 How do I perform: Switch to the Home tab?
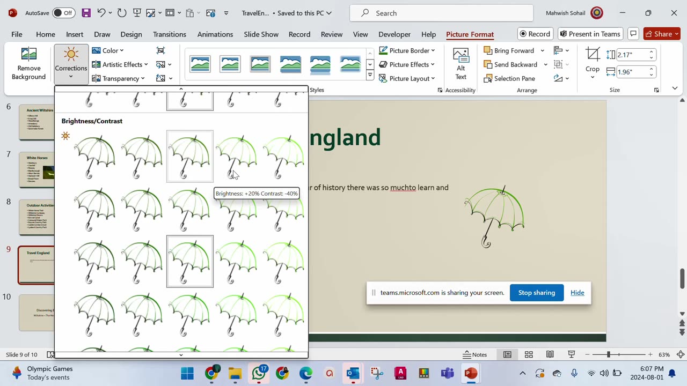tap(46, 34)
